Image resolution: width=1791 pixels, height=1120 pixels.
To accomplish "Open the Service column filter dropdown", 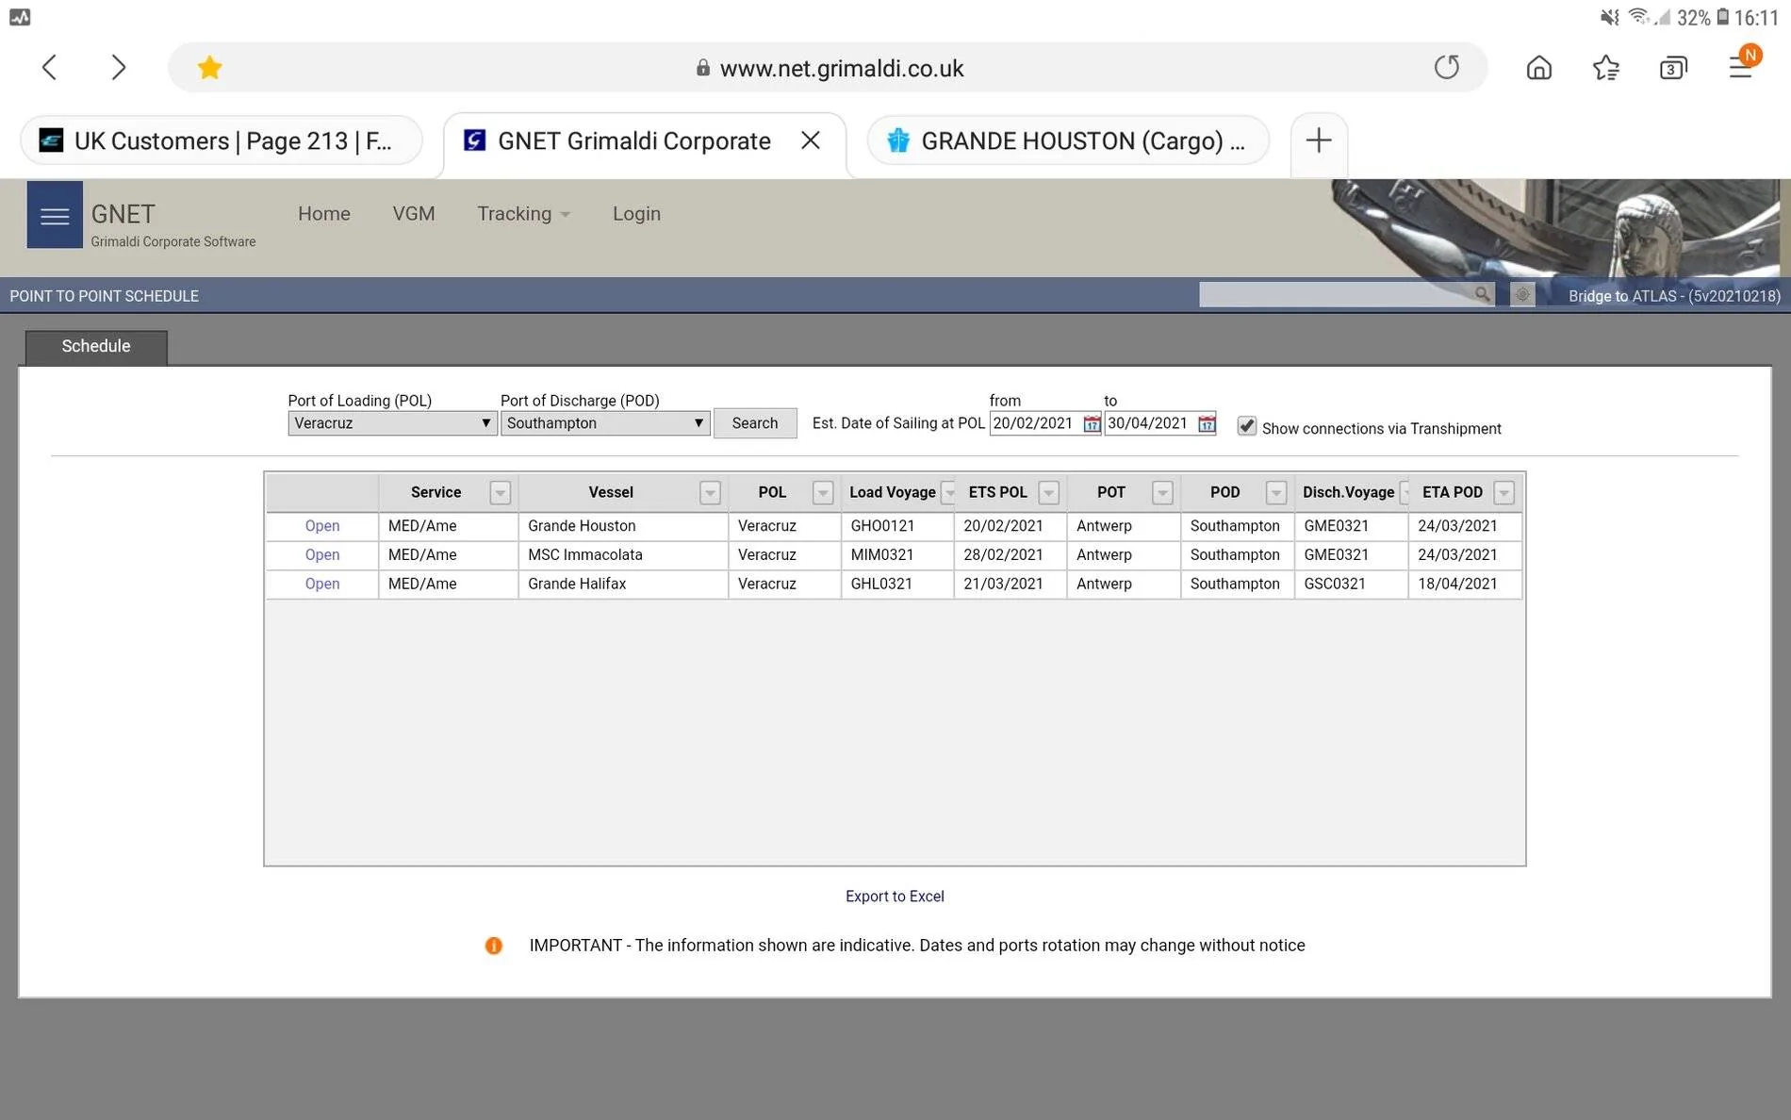I will pos(500,493).
